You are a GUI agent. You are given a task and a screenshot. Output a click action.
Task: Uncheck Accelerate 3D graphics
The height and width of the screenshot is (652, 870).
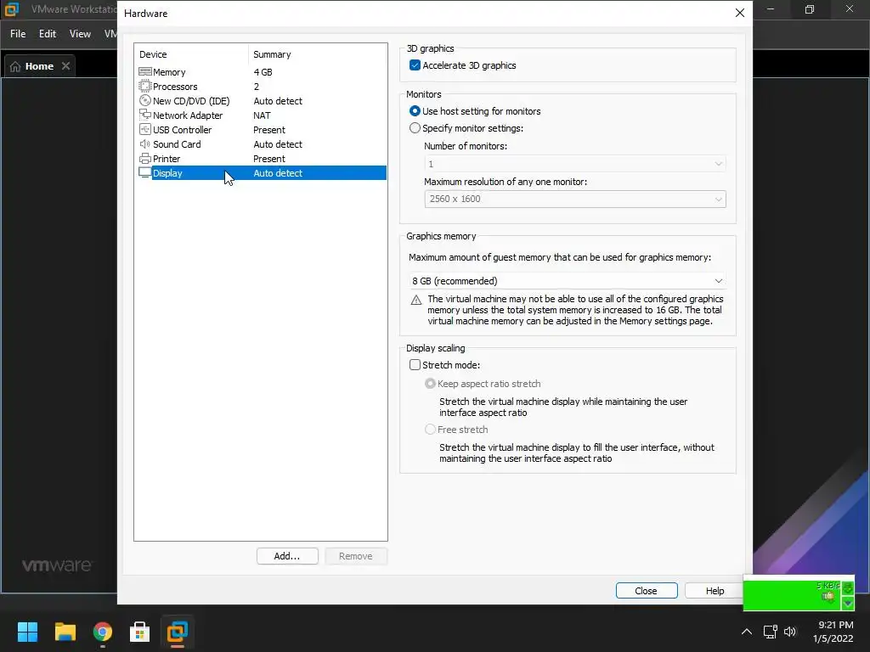415,65
